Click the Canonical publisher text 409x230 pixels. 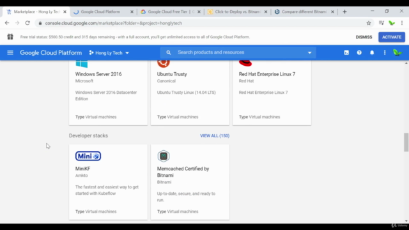pos(166,81)
